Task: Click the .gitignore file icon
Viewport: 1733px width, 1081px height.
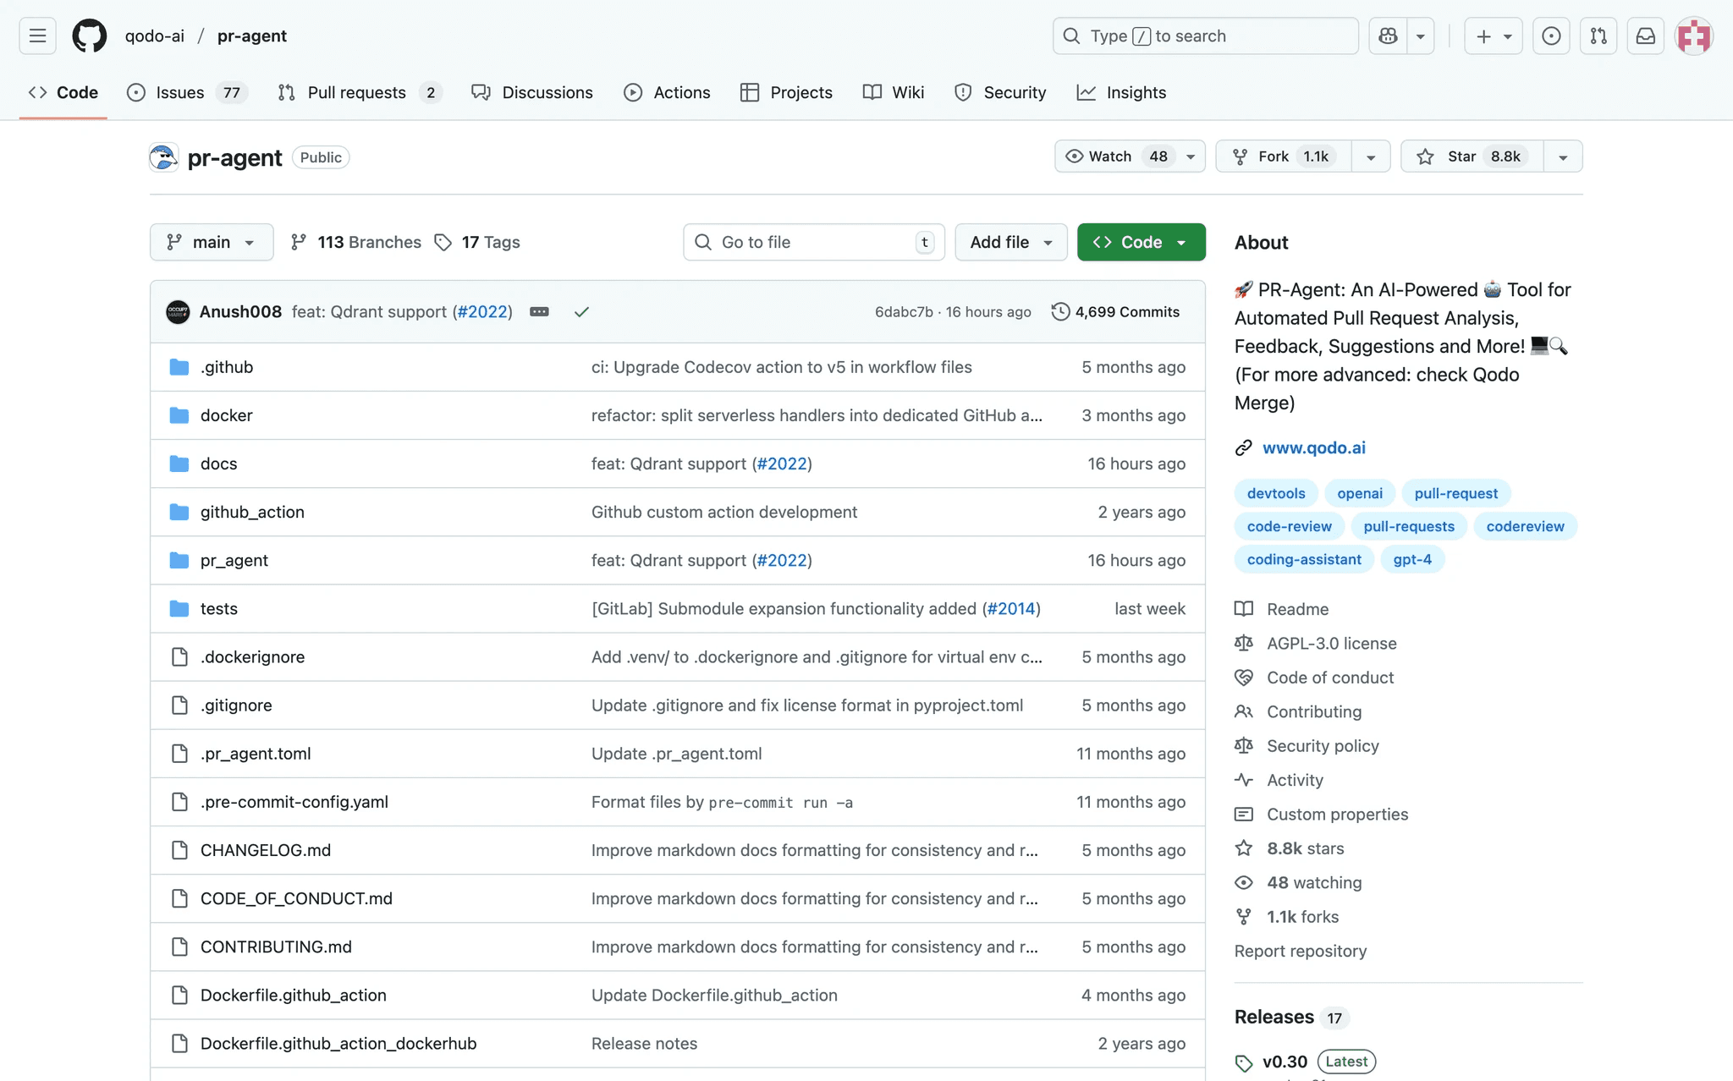Action: [x=179, y=705]
